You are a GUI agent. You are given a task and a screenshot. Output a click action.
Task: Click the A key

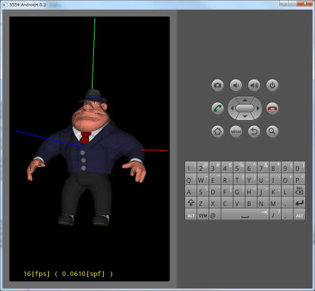(x=191, y=191)
